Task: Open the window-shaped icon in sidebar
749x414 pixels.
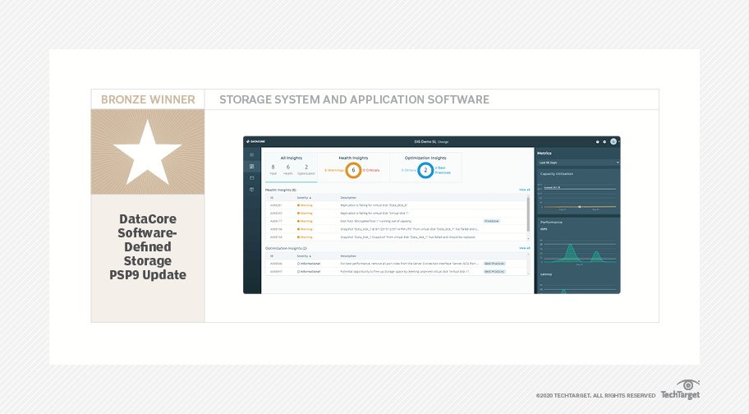Action: [x=252, y=177]
